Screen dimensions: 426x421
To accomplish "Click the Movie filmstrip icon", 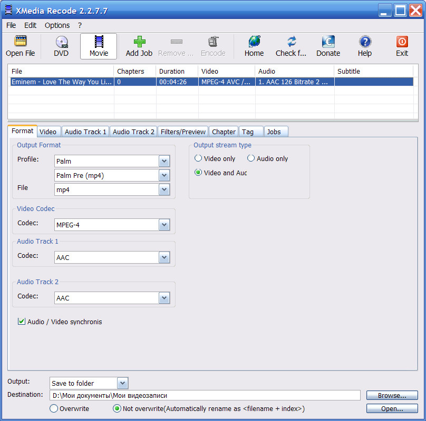I will click(x=99, y=42).
